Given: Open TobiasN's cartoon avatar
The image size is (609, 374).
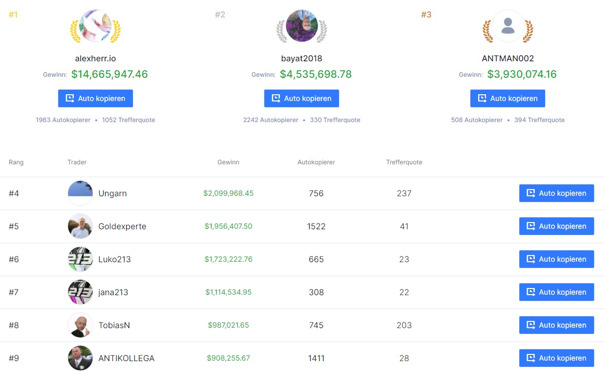Looking at the screenshot, I should pyautogui.click(x=80, y=325).
